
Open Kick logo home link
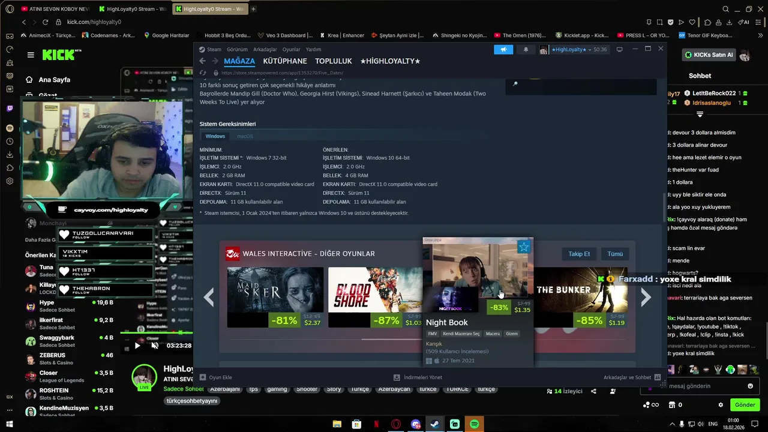(x=61, y=55)
